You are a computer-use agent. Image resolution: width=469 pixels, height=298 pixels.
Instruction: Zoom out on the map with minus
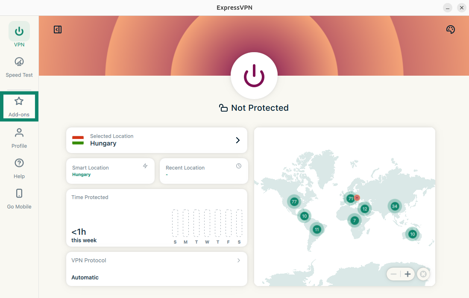click(394, 274)
